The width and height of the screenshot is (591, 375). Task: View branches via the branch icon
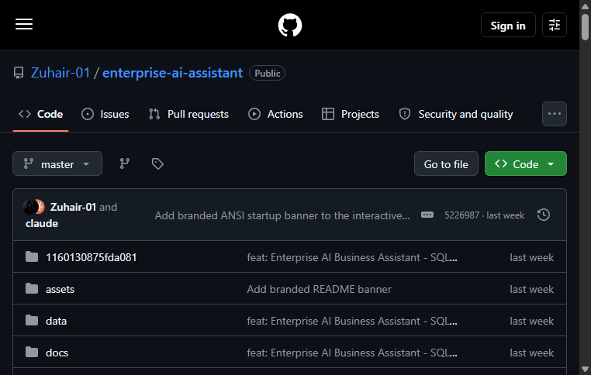[125, 163]
